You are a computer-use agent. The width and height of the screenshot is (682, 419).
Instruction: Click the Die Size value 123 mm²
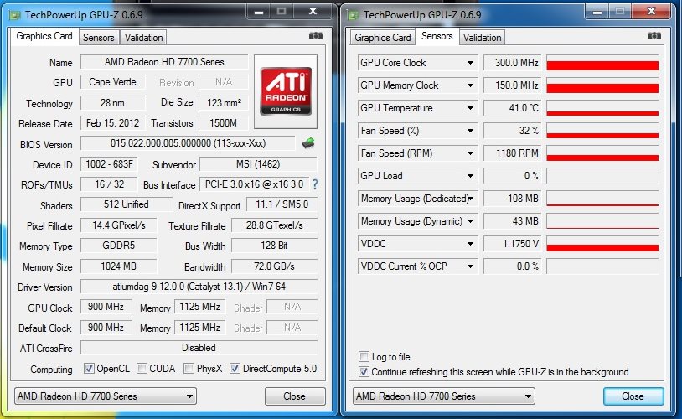(224, 103)
